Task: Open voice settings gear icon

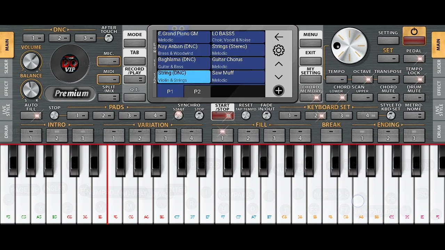Action: [278, 51]
